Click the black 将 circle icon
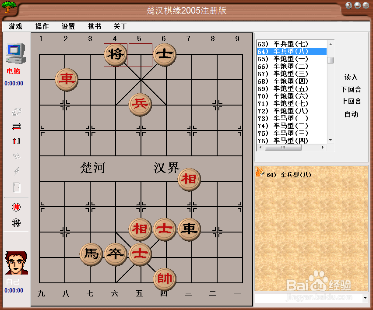Image resolution: width=373 pixels, height=310 pixels. click(16, 223)
